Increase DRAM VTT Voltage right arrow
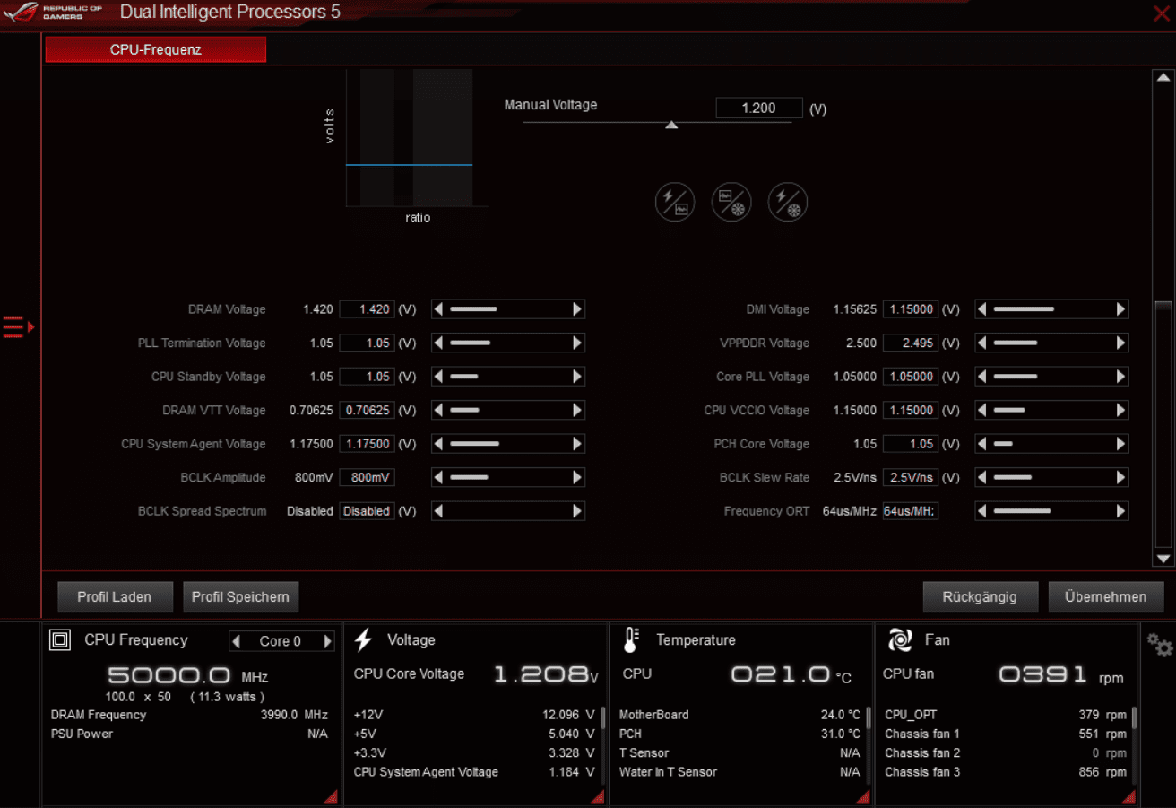The image size is (1176, 808). coord(577,410)
